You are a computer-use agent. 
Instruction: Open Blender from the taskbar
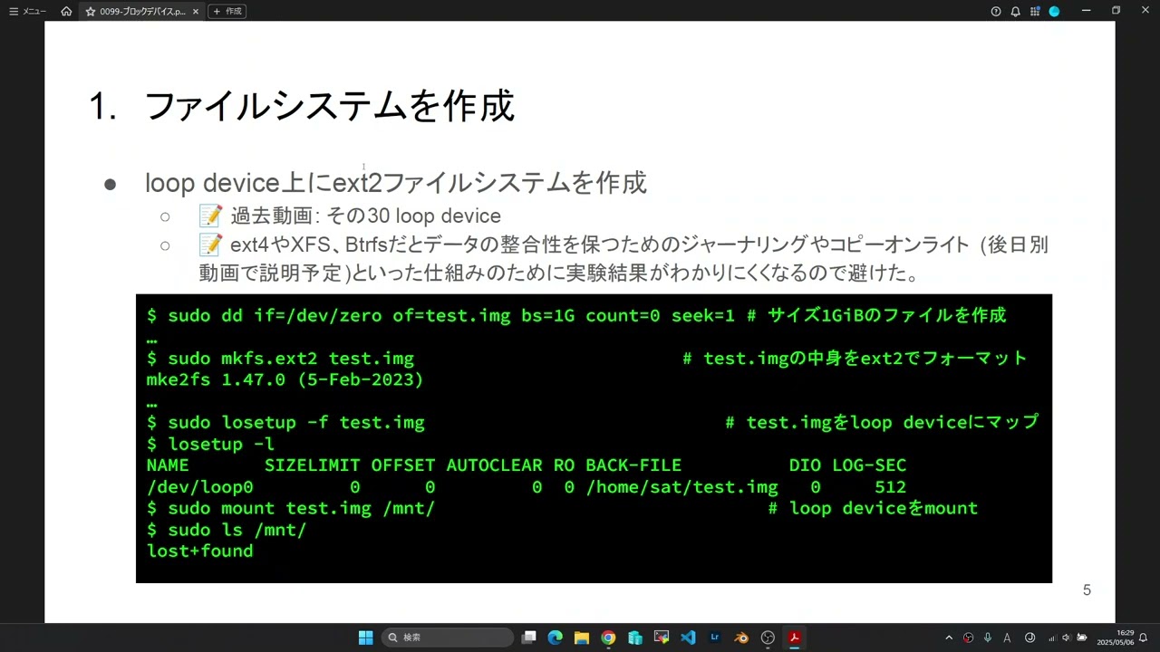[x=741, y=638]
